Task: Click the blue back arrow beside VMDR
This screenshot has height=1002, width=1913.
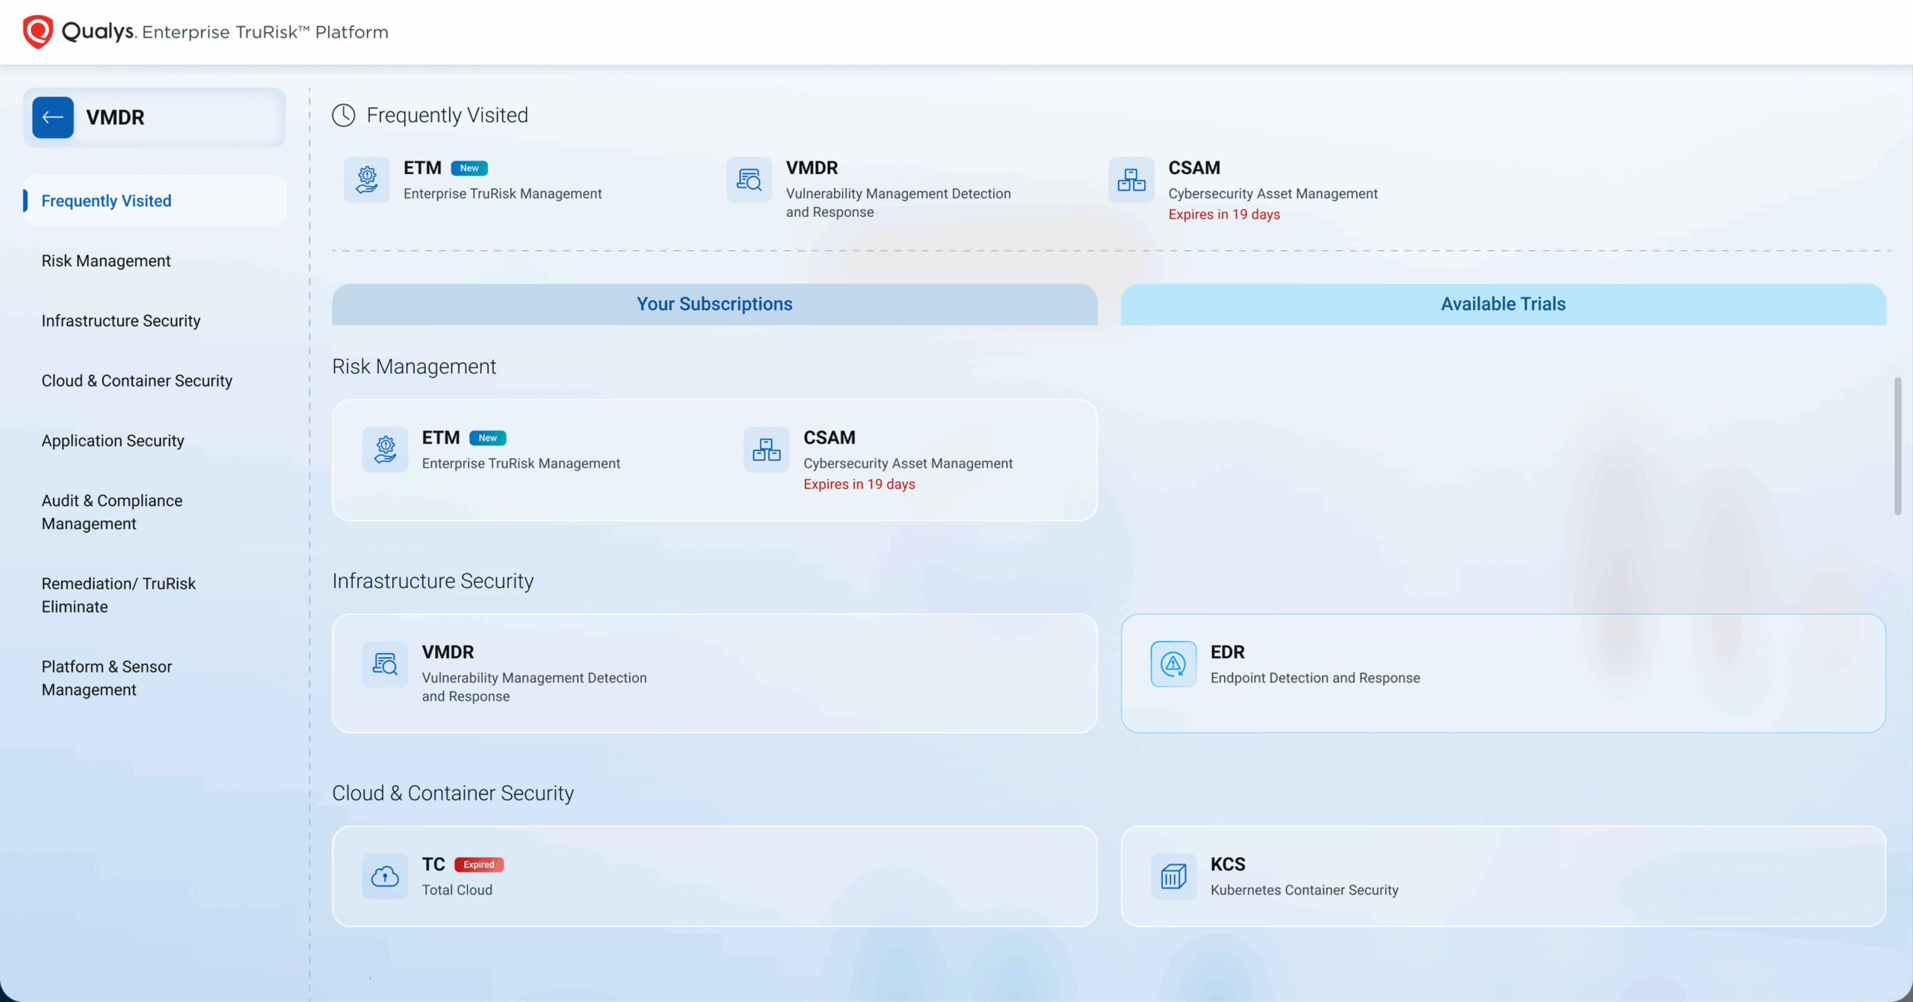Action: tap(53, 117)
